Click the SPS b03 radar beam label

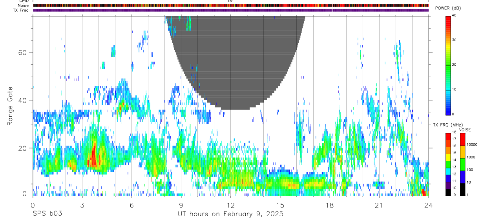pos(47,214)
